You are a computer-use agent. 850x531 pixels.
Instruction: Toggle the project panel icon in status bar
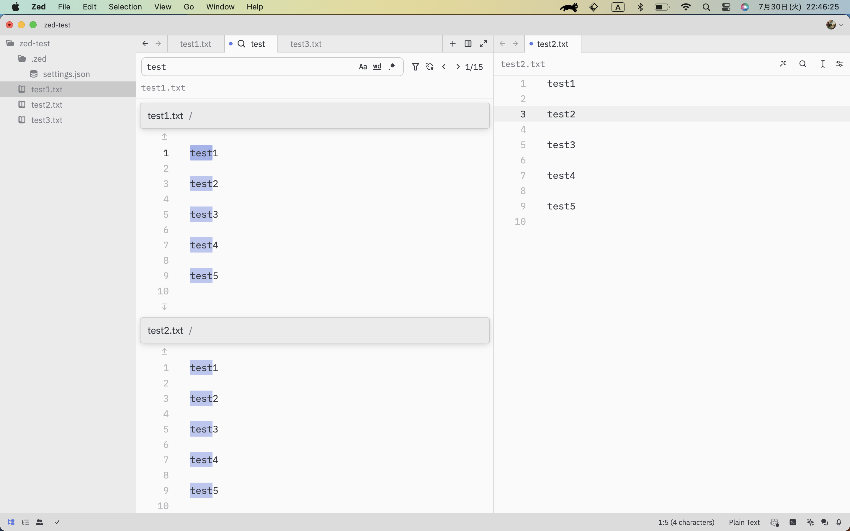(11, 522)
